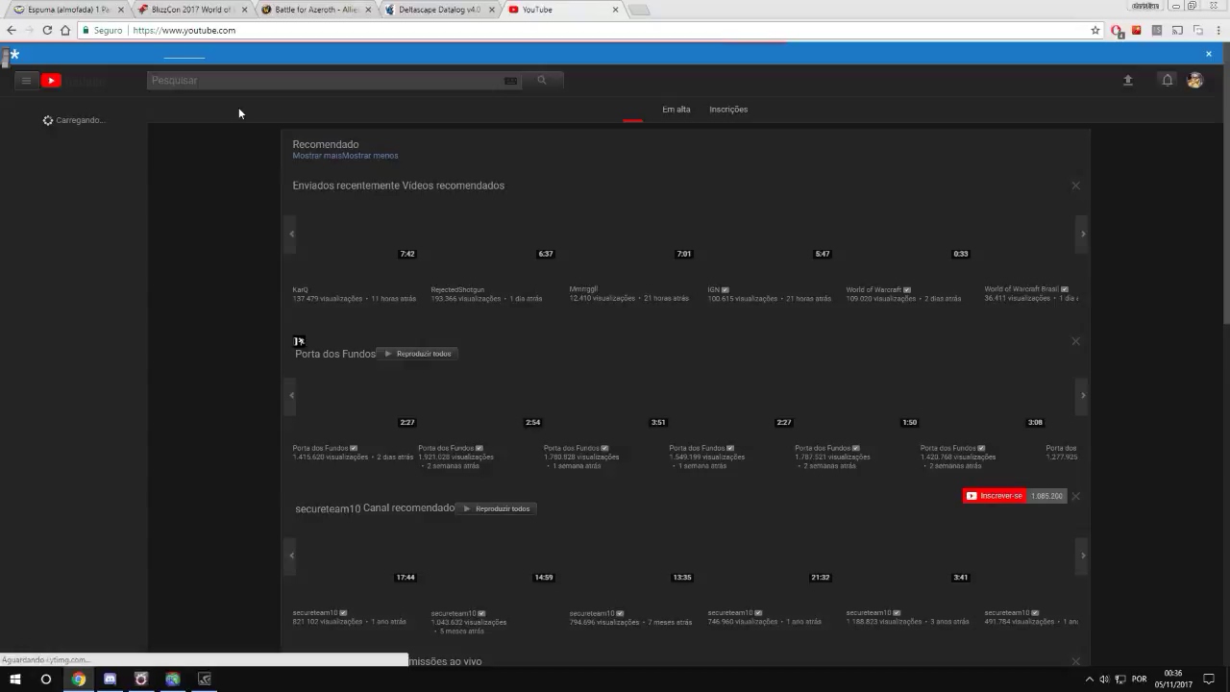Switch to the Dellascape Datalog browser tab

(x=437, y=10)
